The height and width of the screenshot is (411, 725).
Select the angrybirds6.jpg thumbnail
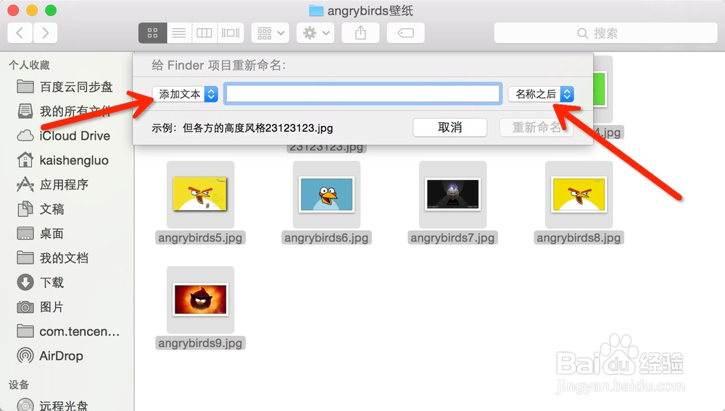click(x=326, y=194)
